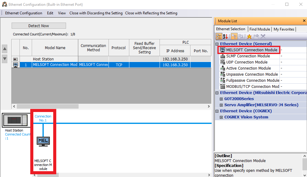This screenshot has height=177, width=307.
Task: Maximize the Ethernet Configuration window
Action: point(287,4)
